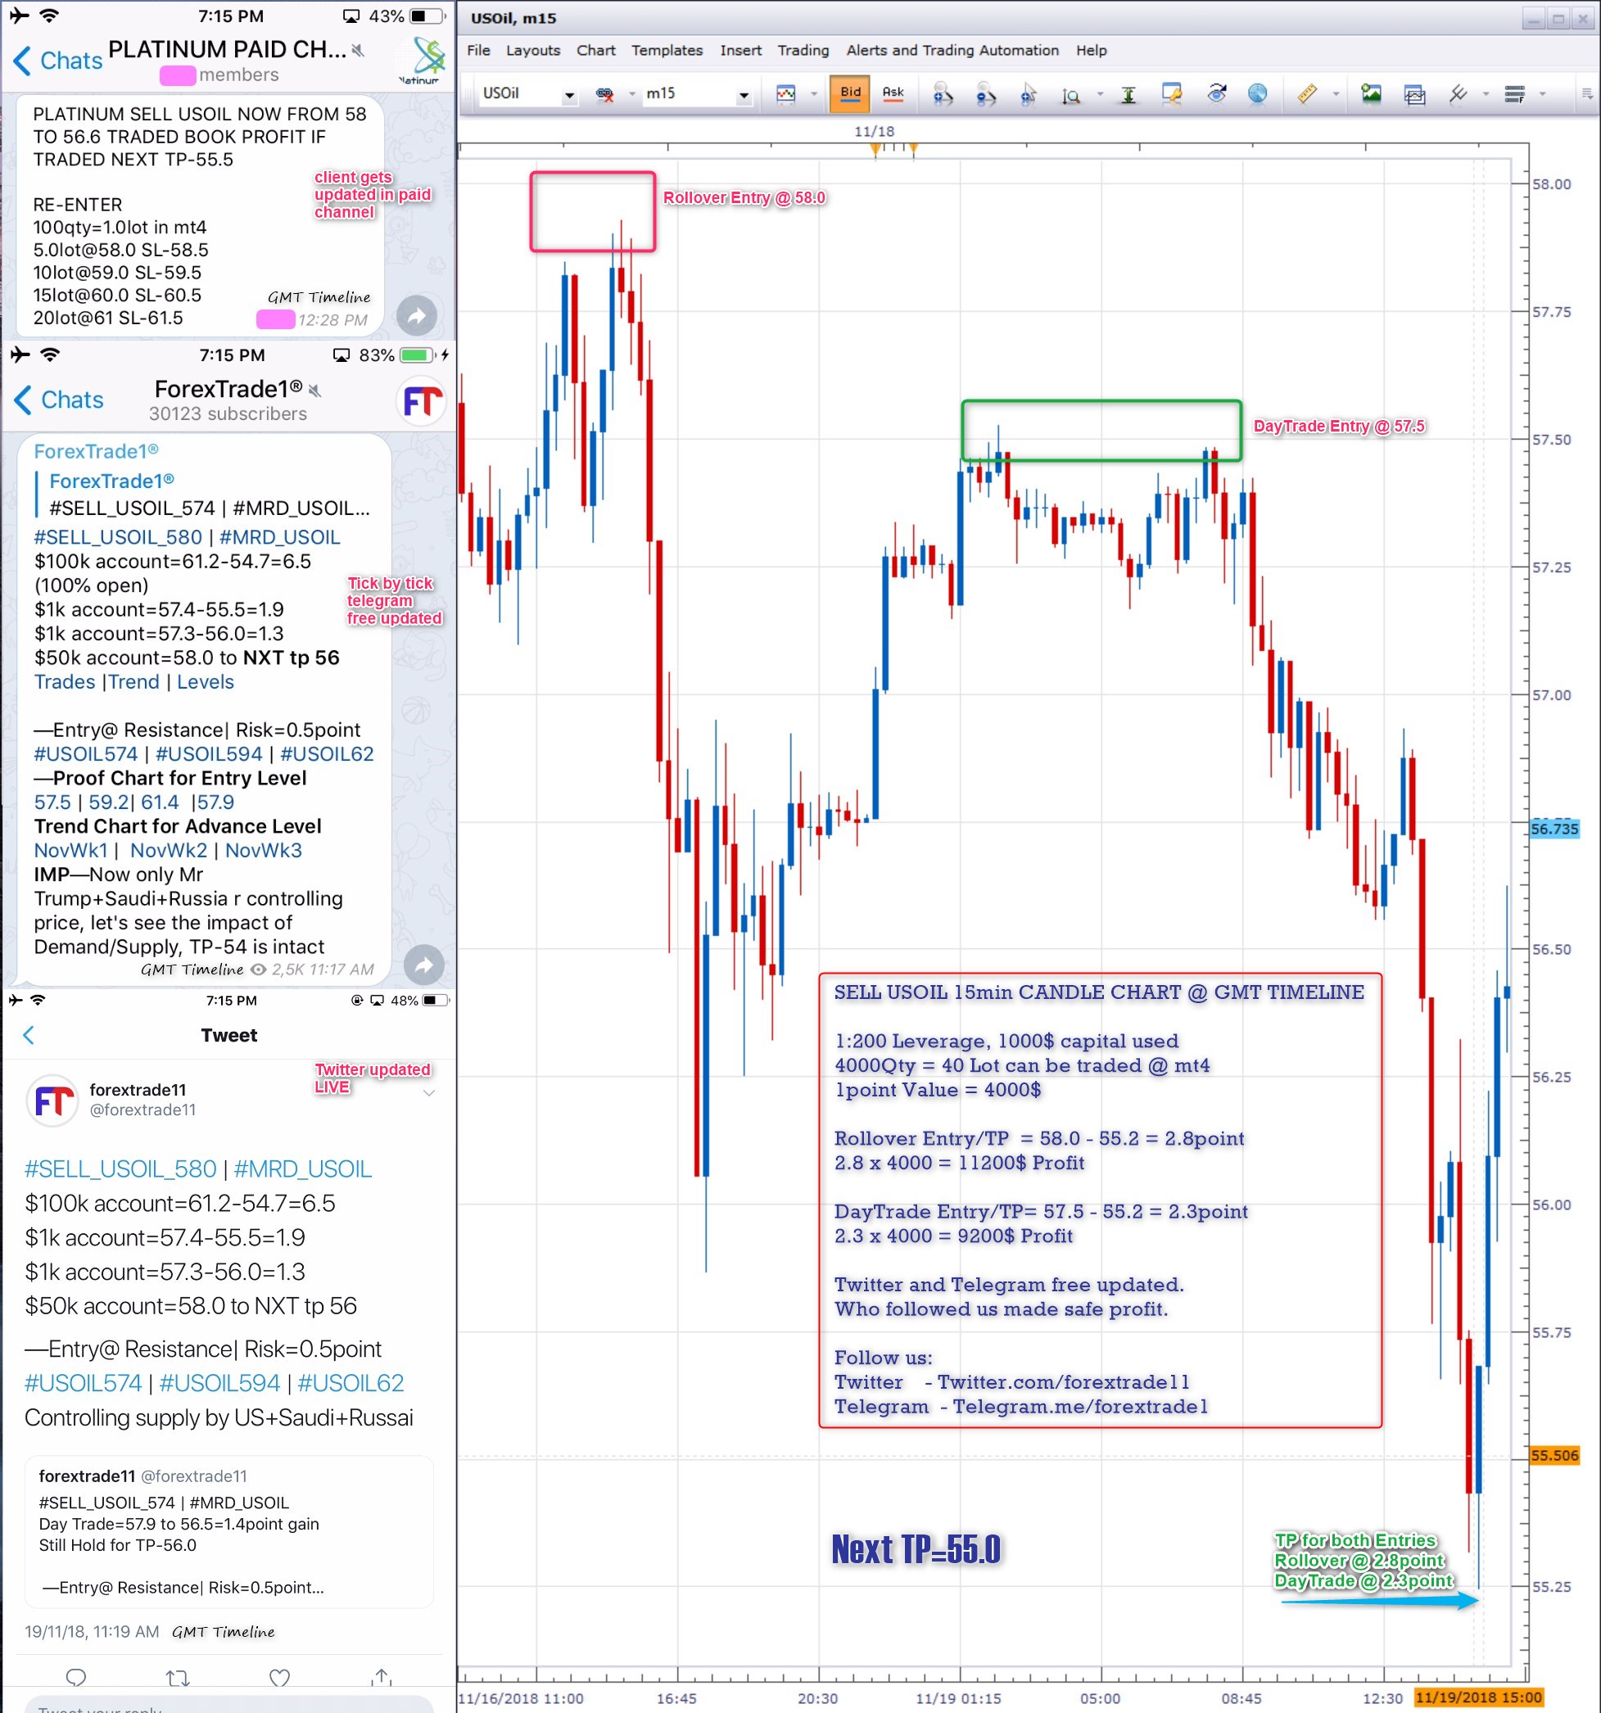Open the Trading menu

[803, 50]
